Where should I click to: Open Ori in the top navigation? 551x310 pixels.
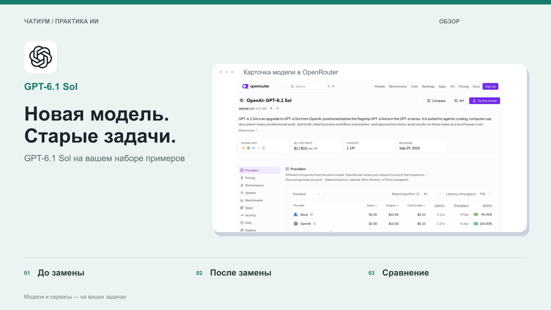pos(453,86)
